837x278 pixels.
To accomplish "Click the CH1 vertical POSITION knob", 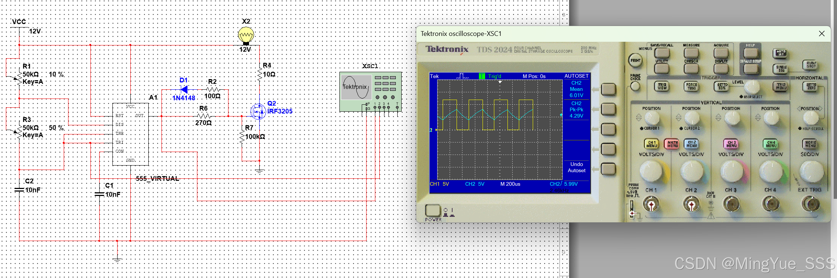I will [x=652, y=118].
